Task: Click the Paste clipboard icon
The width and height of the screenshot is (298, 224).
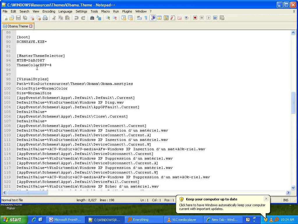Action: click(68, 18)
